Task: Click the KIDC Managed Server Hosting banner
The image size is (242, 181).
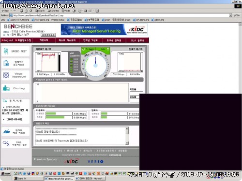Action: coord(104,29)
